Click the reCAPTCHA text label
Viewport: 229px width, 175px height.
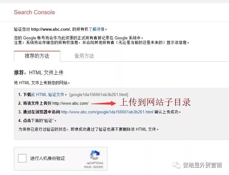95,163
